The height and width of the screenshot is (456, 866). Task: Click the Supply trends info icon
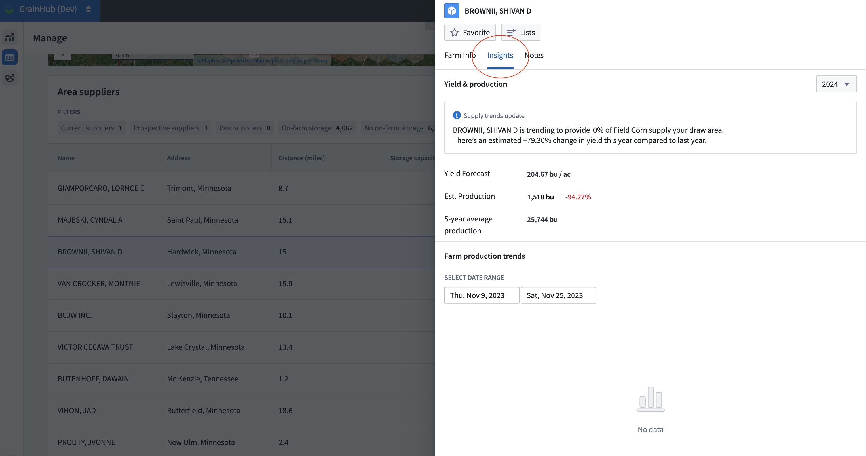point(457,115)
